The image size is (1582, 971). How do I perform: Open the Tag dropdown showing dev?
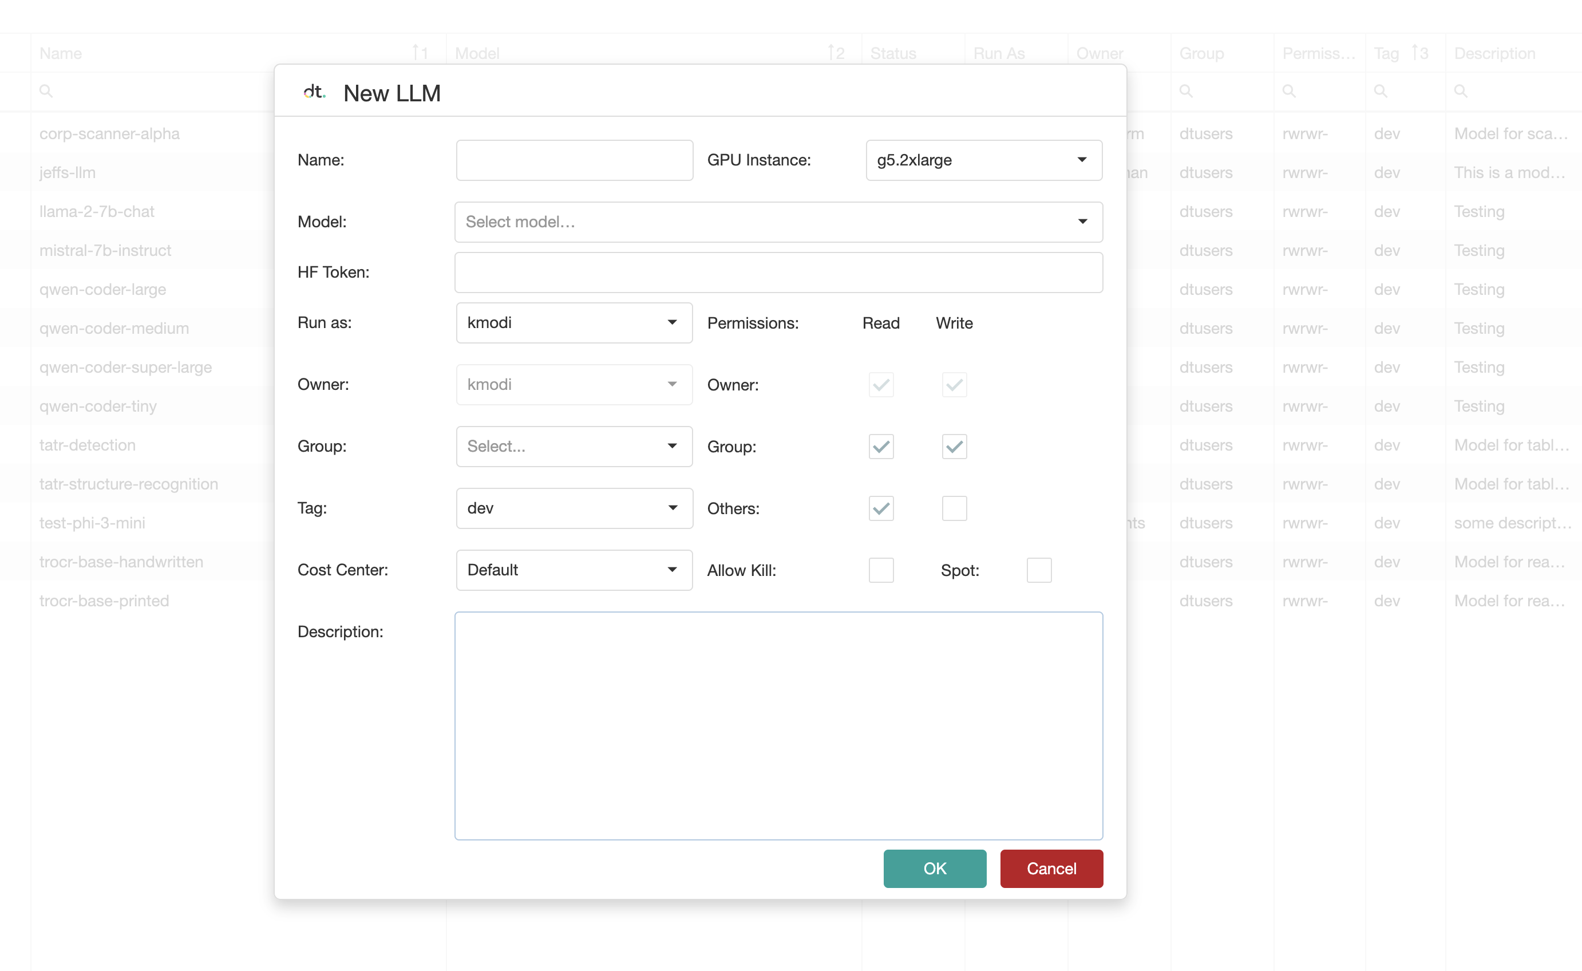coord(574,508)
